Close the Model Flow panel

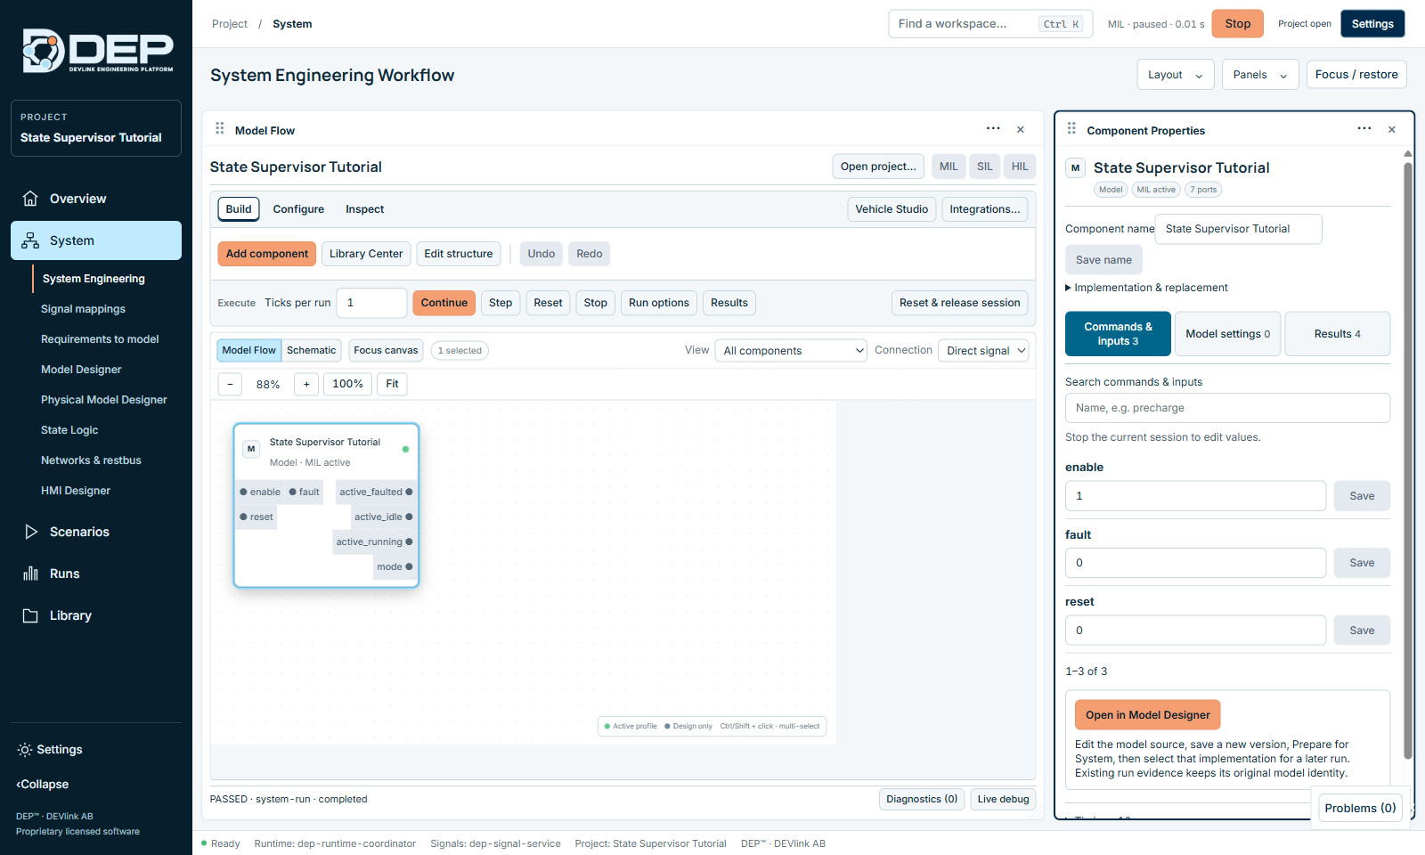tap(1021, 130)
